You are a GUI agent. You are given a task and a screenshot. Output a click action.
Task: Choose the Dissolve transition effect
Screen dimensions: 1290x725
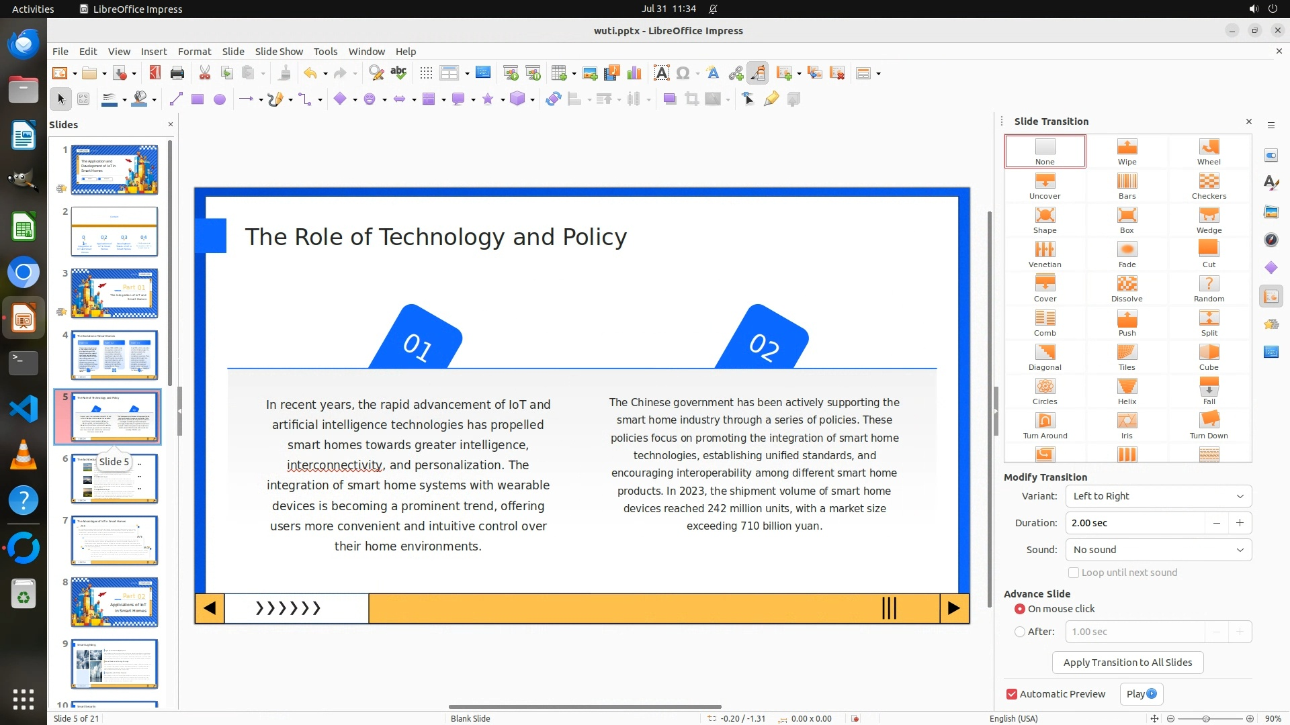1127,288
